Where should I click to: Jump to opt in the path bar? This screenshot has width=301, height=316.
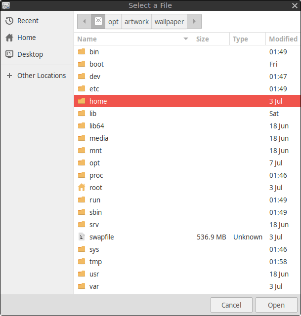(x=113, y=21)
